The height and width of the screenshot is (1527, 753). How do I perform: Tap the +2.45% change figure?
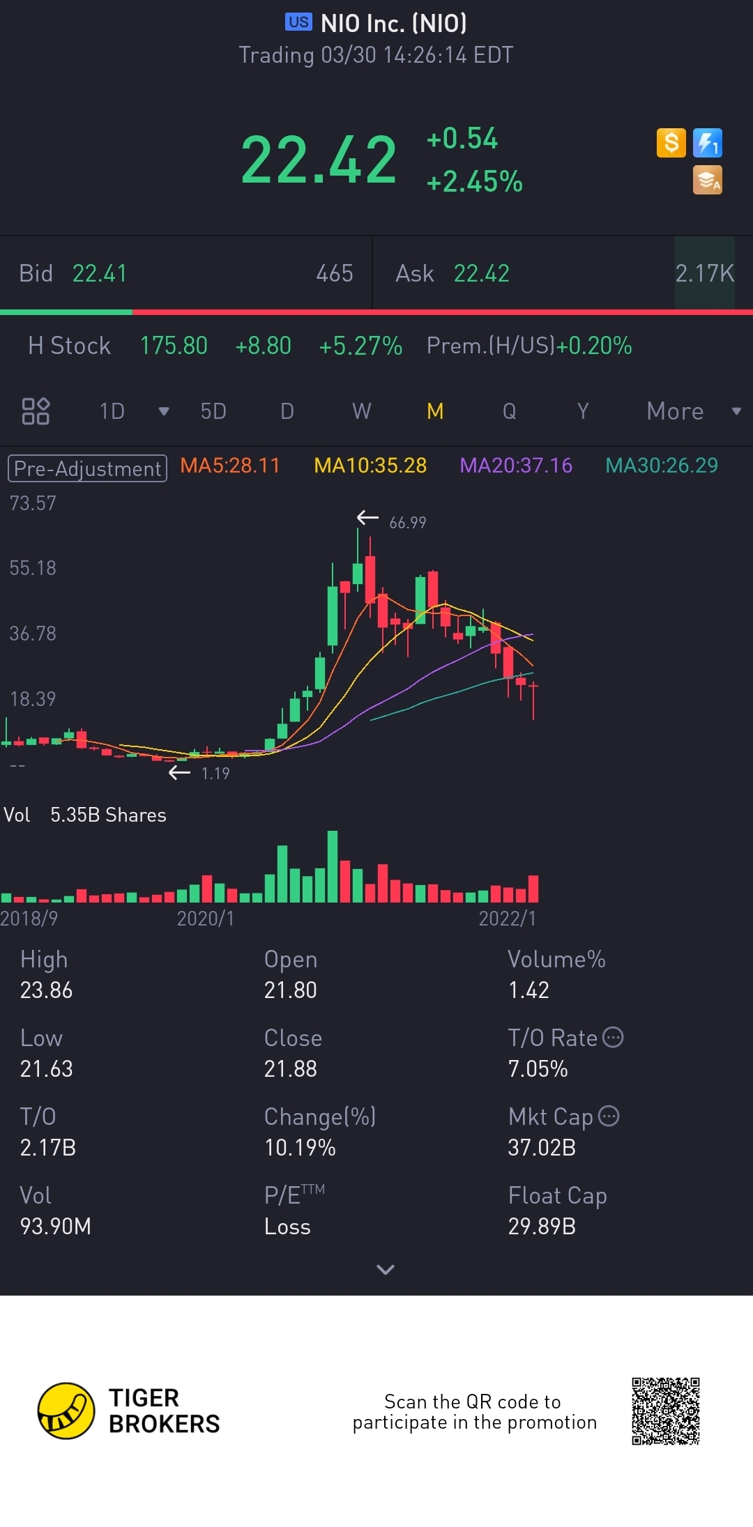tap(475, 182)
